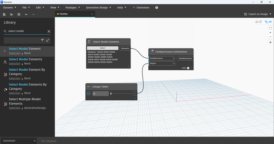This screenshot has width=274, height=144.
Task: Open FamilyInstance.SetRotation node options dots
Action: click(191, 68)
